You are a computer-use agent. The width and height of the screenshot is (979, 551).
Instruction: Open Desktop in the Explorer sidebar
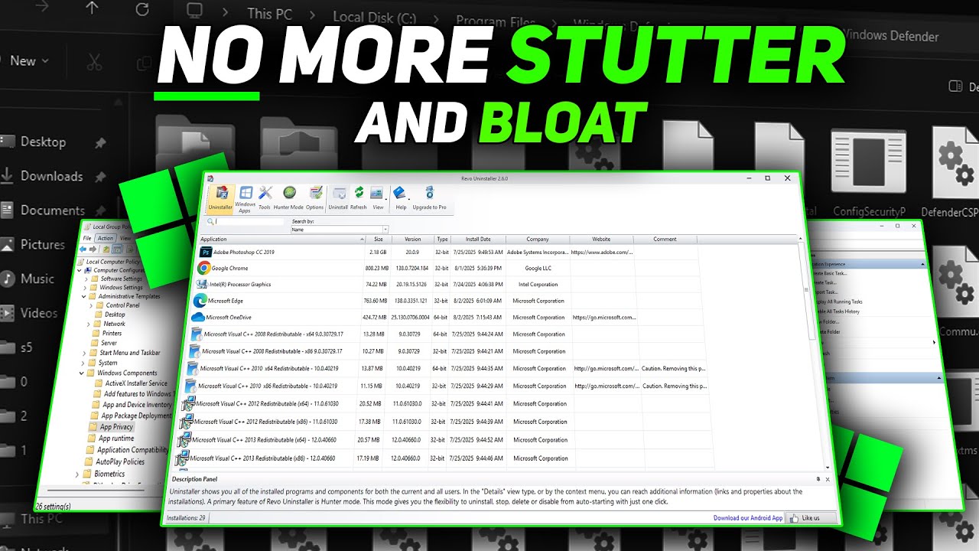43,142
